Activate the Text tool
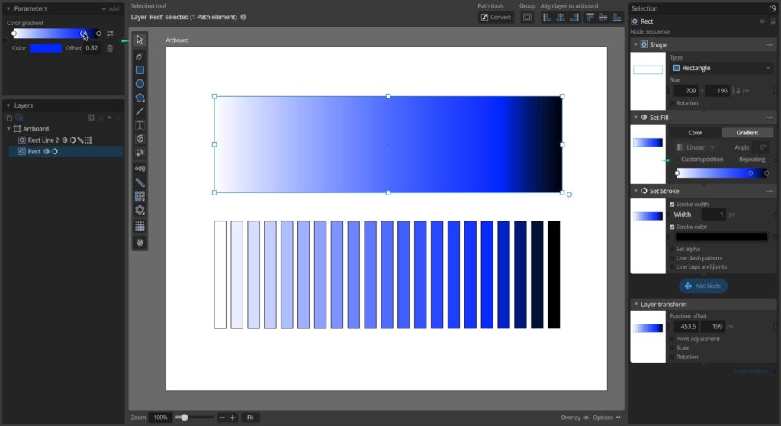This screenshot has width=781, height=426. click(x=140, y=124)
